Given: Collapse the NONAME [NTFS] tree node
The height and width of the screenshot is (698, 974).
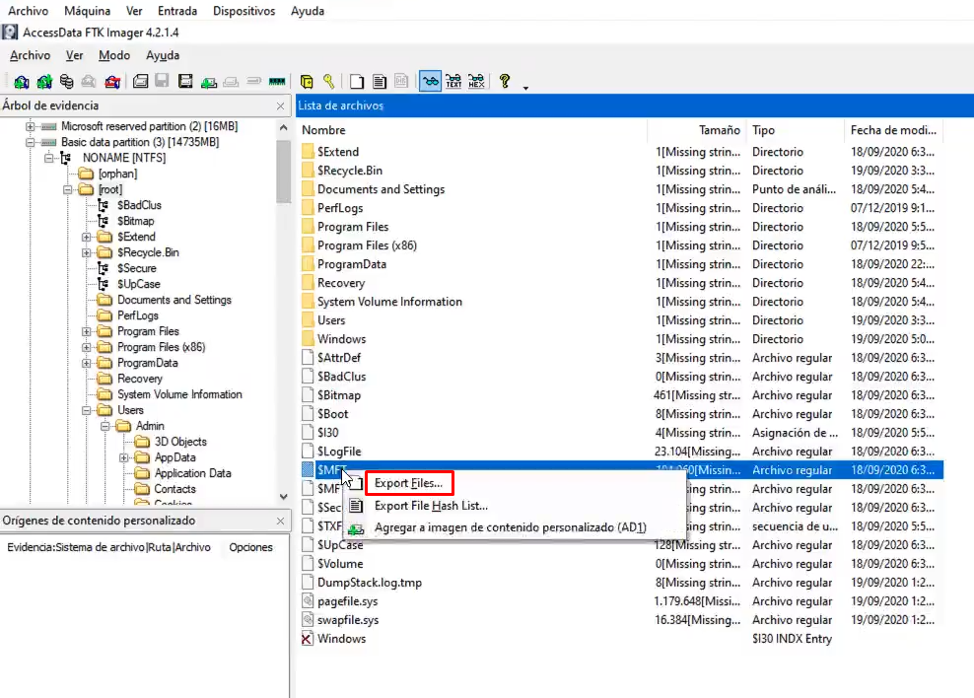Looking at the screenshot, I should point(48,158).
